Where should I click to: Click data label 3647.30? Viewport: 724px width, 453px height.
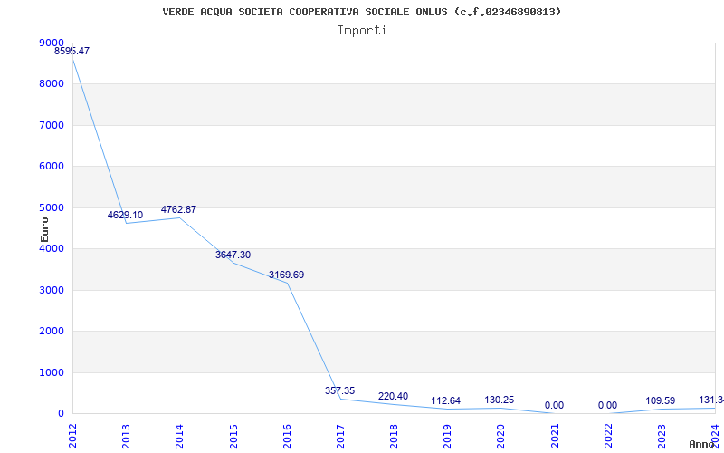coord(233,255)
